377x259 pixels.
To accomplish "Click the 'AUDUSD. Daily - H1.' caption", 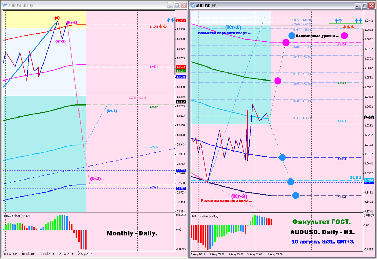I will 323,232.
